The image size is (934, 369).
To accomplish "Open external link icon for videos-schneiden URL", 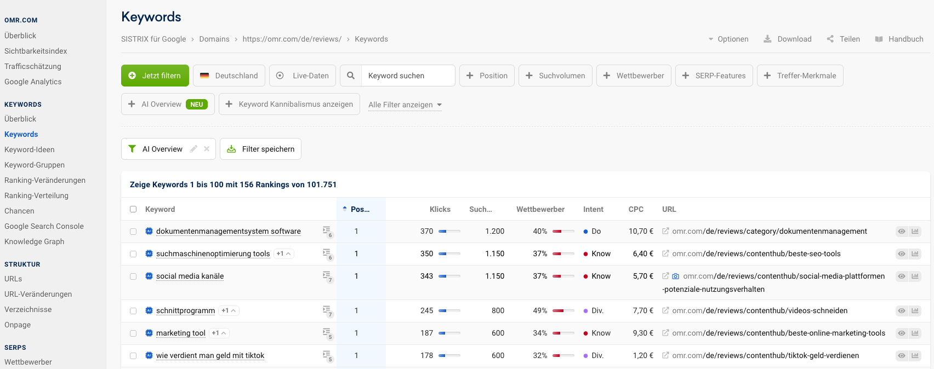I will click(665, 310).
